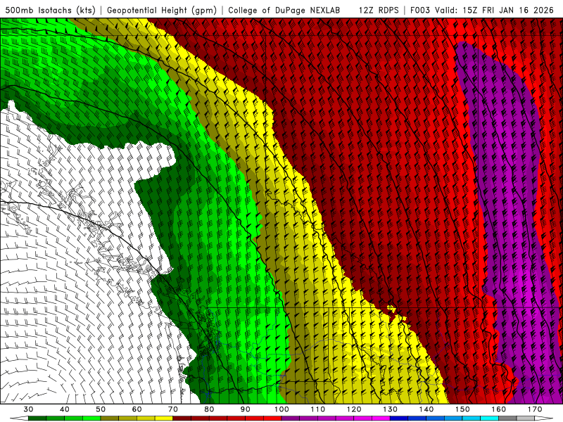Select the 160 kts legend label
This screenshot has height=422, width=563.
[499, 409]
